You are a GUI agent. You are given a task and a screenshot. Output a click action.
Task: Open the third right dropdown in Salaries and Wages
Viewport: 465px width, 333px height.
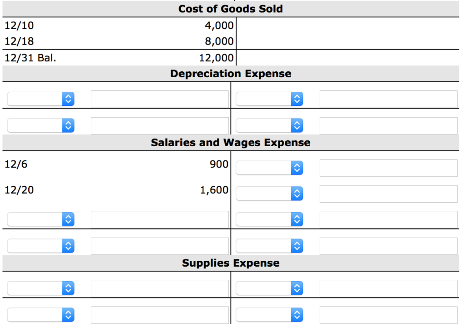coord(269,219)
